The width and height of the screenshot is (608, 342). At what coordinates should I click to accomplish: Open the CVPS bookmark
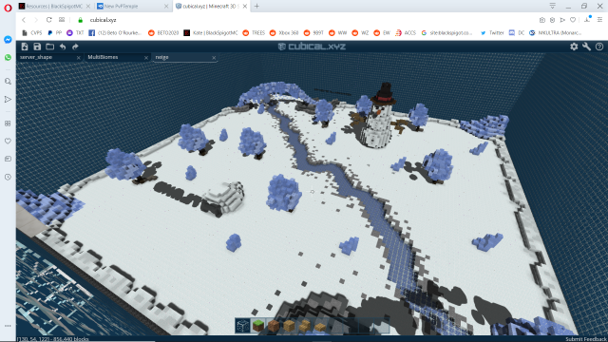(31, 33)
